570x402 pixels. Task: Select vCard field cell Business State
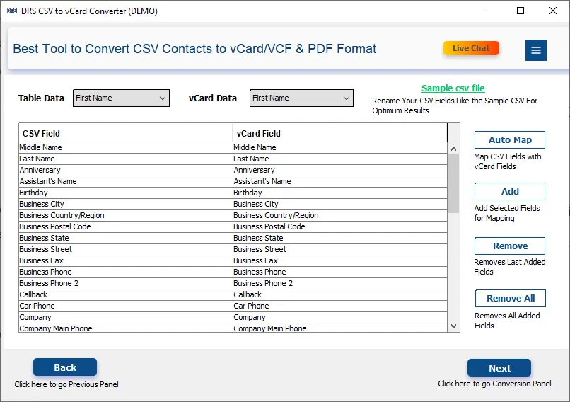coord(340,238)
